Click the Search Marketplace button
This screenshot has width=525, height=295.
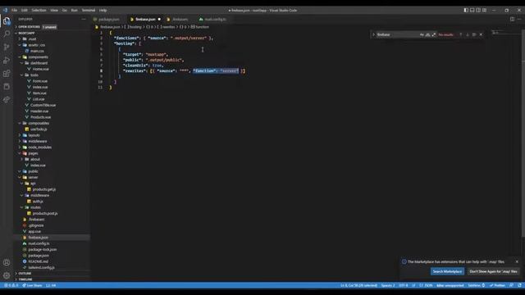tap(447, 271)
